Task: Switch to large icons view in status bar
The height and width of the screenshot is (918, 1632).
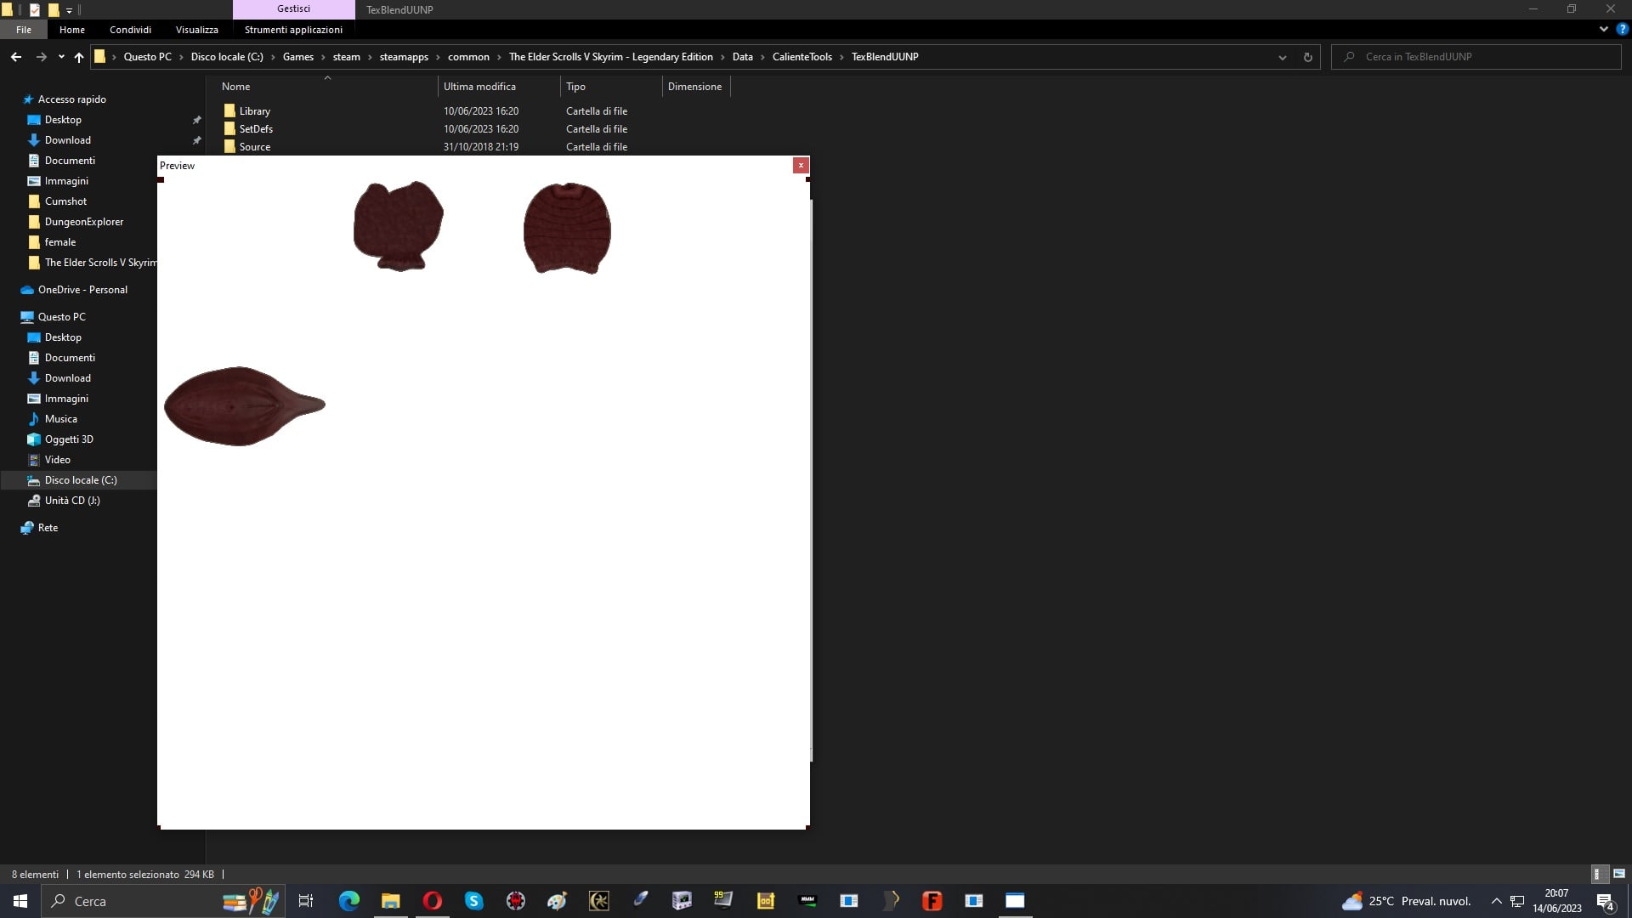Action: coord(1618,874)
